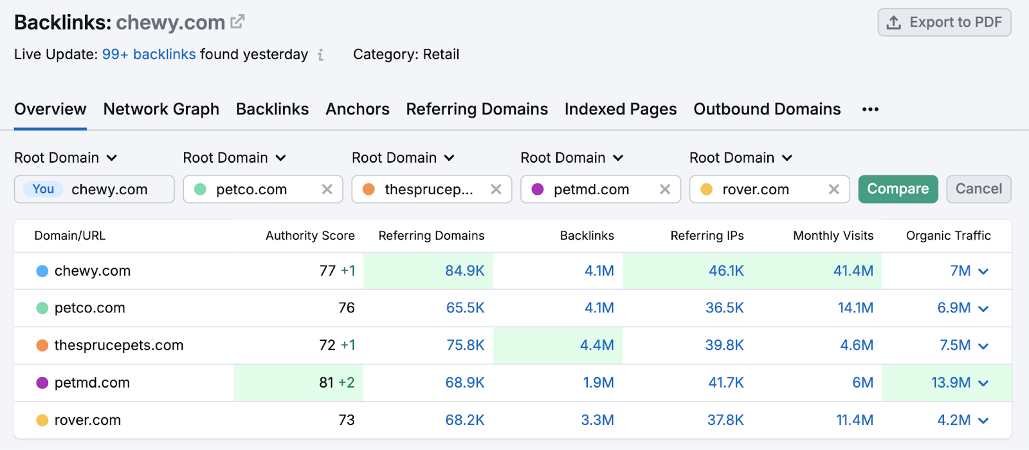Open the three-dots more tabs menu
The height and width of the screenshot is (450, 1029).
coord(870,109)
